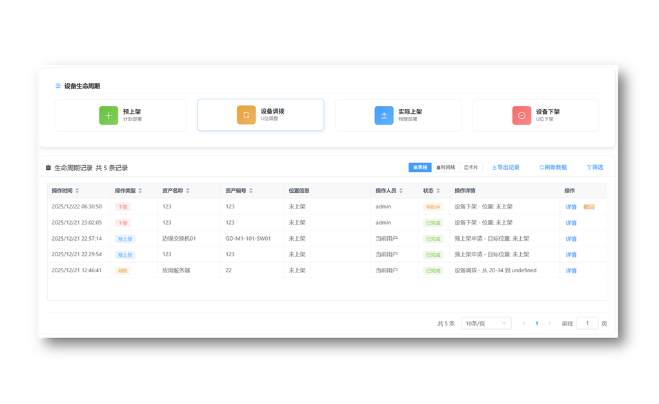Click the green 预上架 plus icon

(x=108, y=116)
